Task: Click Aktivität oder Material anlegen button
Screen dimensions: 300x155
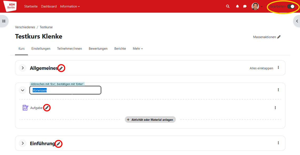Action: pos(150,120)
